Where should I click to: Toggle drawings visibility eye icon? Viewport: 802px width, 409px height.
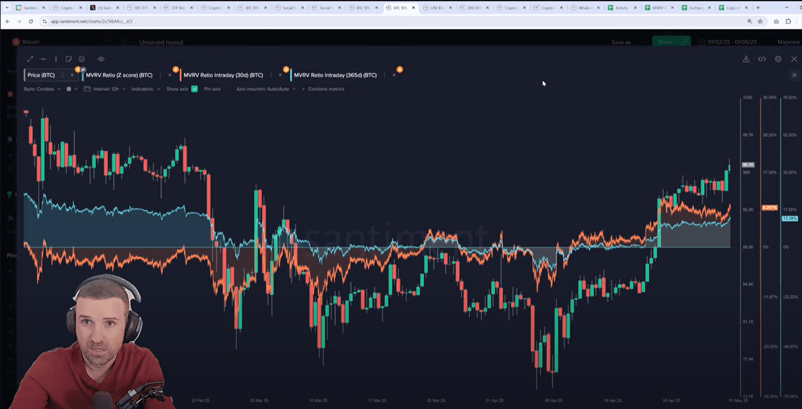coord(101,59)
